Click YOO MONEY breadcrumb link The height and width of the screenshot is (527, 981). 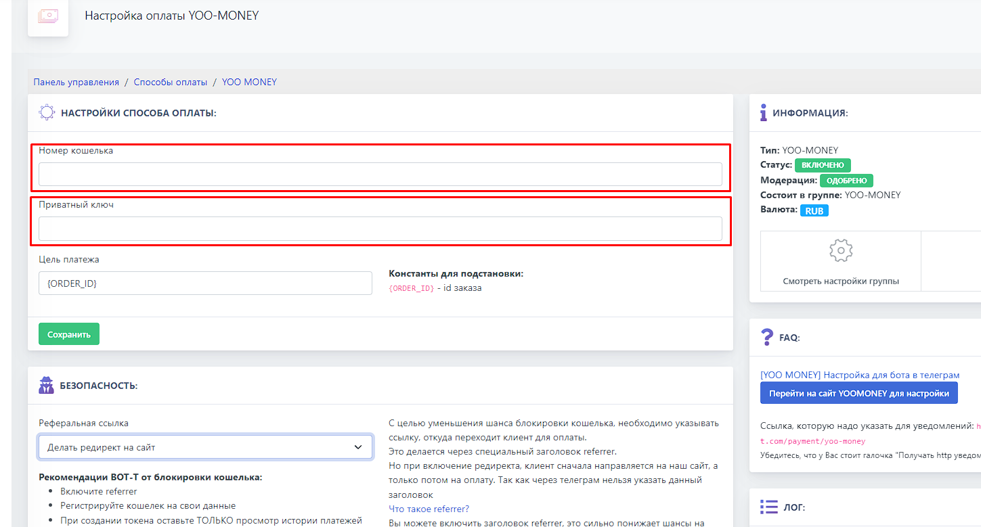pyautogui.click(x=249, y=82)
